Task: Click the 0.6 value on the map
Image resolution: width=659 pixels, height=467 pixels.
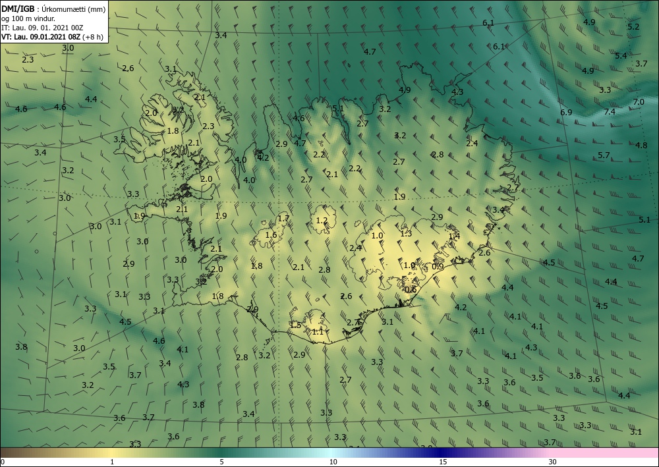Action: coord(411,289)
